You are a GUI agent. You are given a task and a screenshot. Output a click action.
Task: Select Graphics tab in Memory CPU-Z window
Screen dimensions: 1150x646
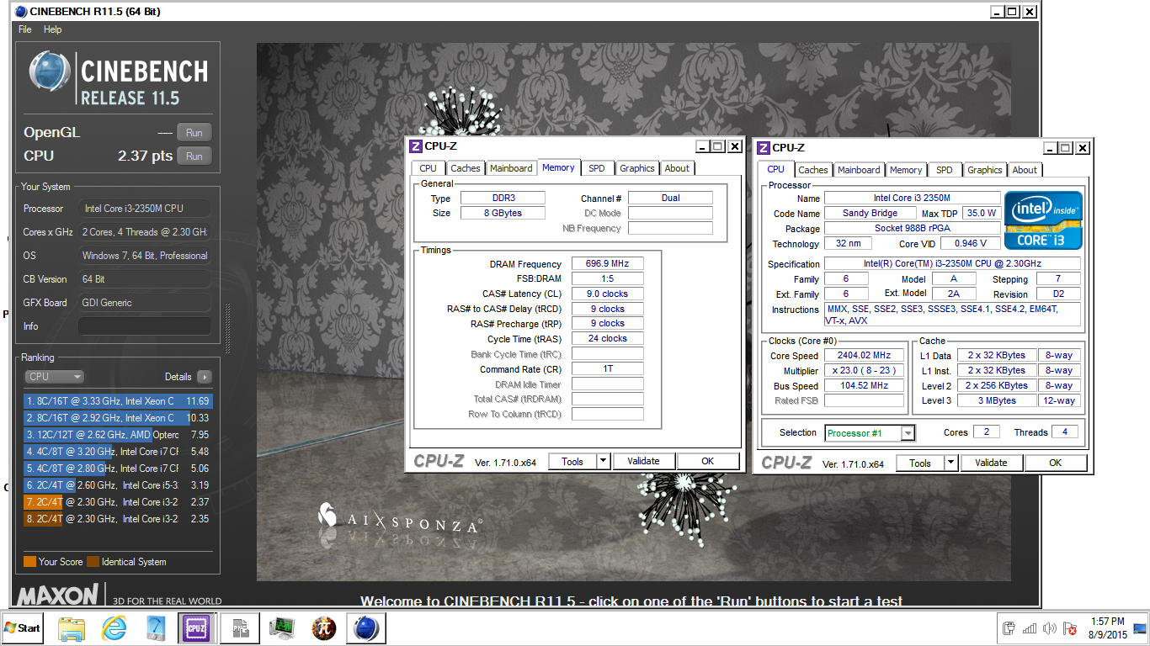tap(637, 168)
